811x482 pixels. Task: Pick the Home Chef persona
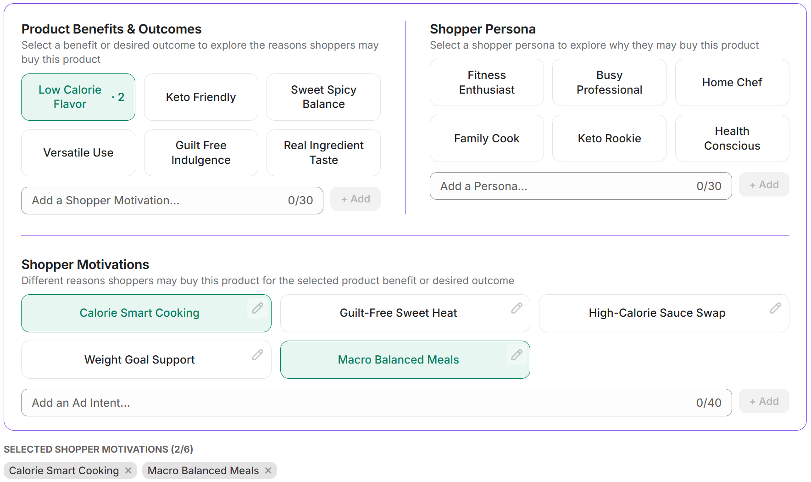pyautogui.click(x=732, y=83)
